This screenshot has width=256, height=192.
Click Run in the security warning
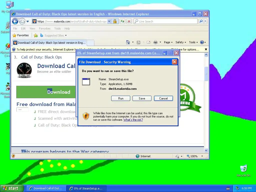click(x=121, y=98)
